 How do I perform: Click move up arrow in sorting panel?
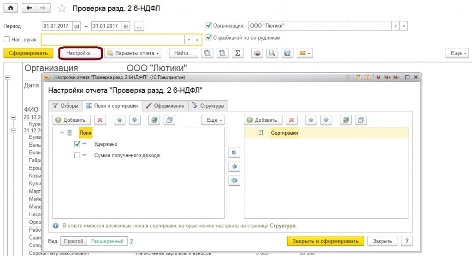(311, 120)
